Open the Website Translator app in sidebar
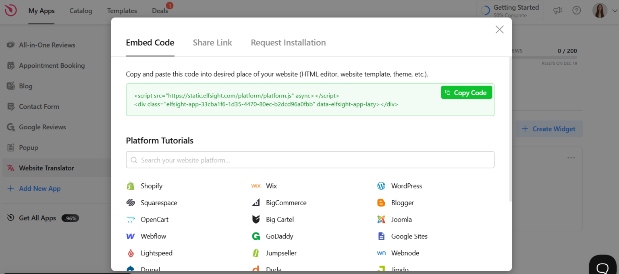 tap(46, 168)
